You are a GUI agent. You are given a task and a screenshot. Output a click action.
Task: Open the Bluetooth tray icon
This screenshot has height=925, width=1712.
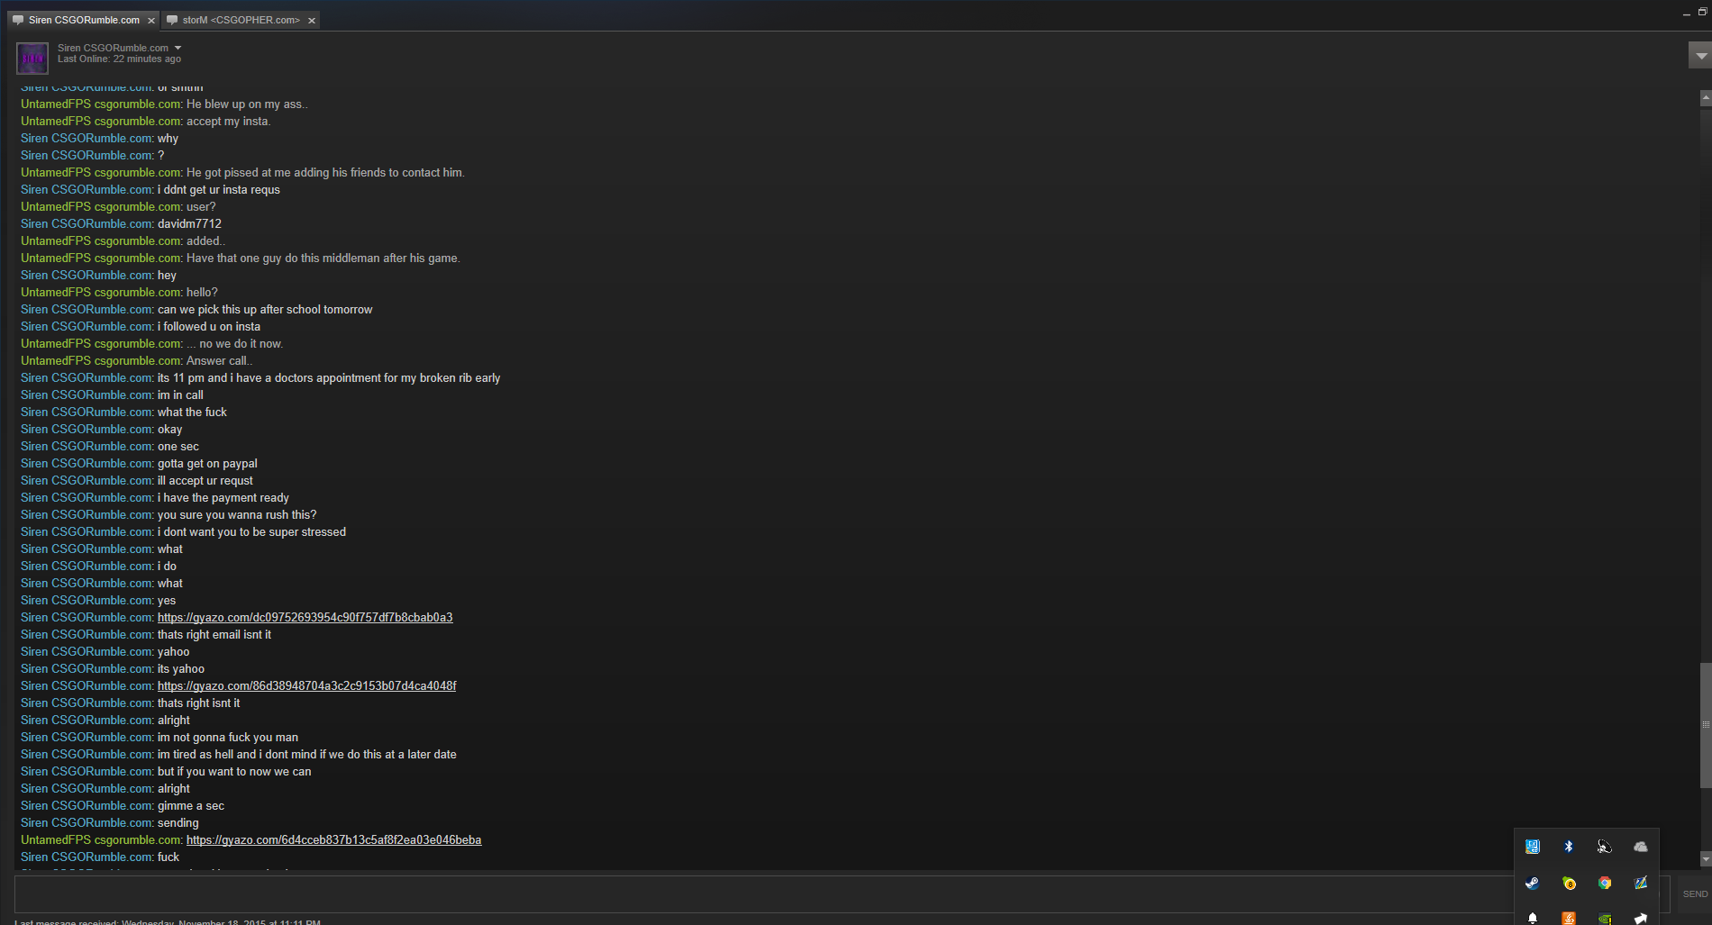[1569, 847]
